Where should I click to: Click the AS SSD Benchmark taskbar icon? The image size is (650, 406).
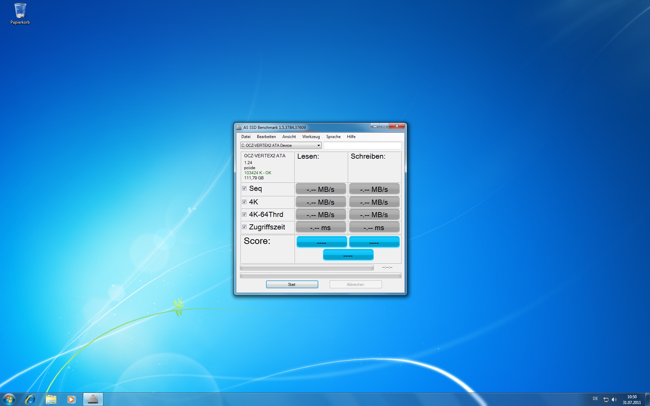pos(93,399)
